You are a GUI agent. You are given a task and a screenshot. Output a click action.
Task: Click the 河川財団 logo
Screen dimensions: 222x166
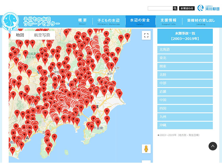[208, 8]
